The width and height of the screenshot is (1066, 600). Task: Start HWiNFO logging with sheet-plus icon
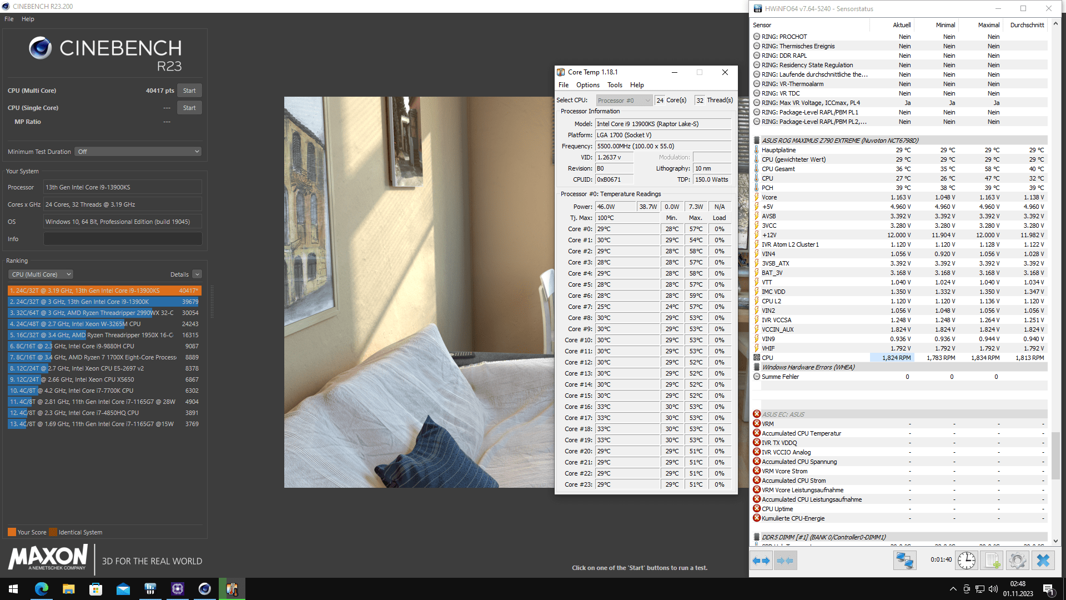point(992,561)
